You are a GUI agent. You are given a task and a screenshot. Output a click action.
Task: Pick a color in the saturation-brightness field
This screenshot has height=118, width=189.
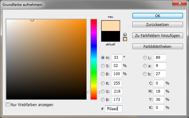[46, 59]
